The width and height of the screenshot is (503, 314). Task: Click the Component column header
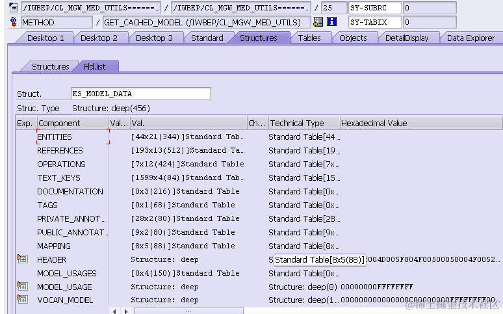point(73,124)
